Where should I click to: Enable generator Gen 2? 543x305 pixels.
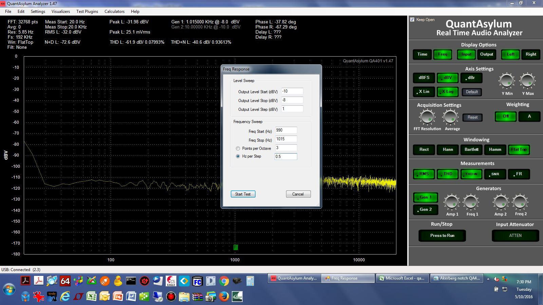click(426, 209)
